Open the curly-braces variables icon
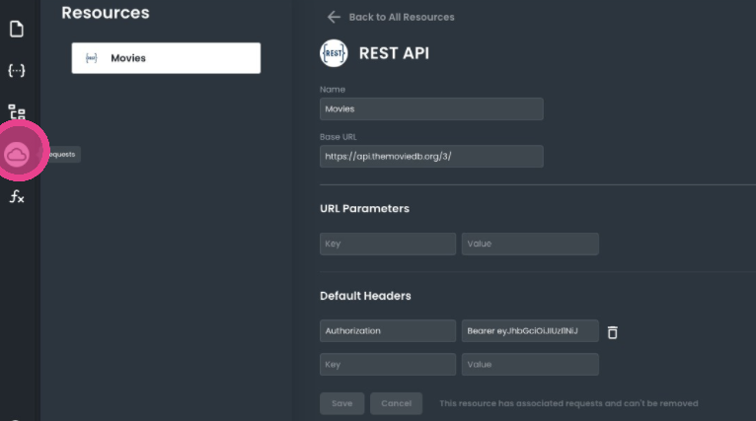This screenshot has width=756, height=421. (x=17, y=71)
